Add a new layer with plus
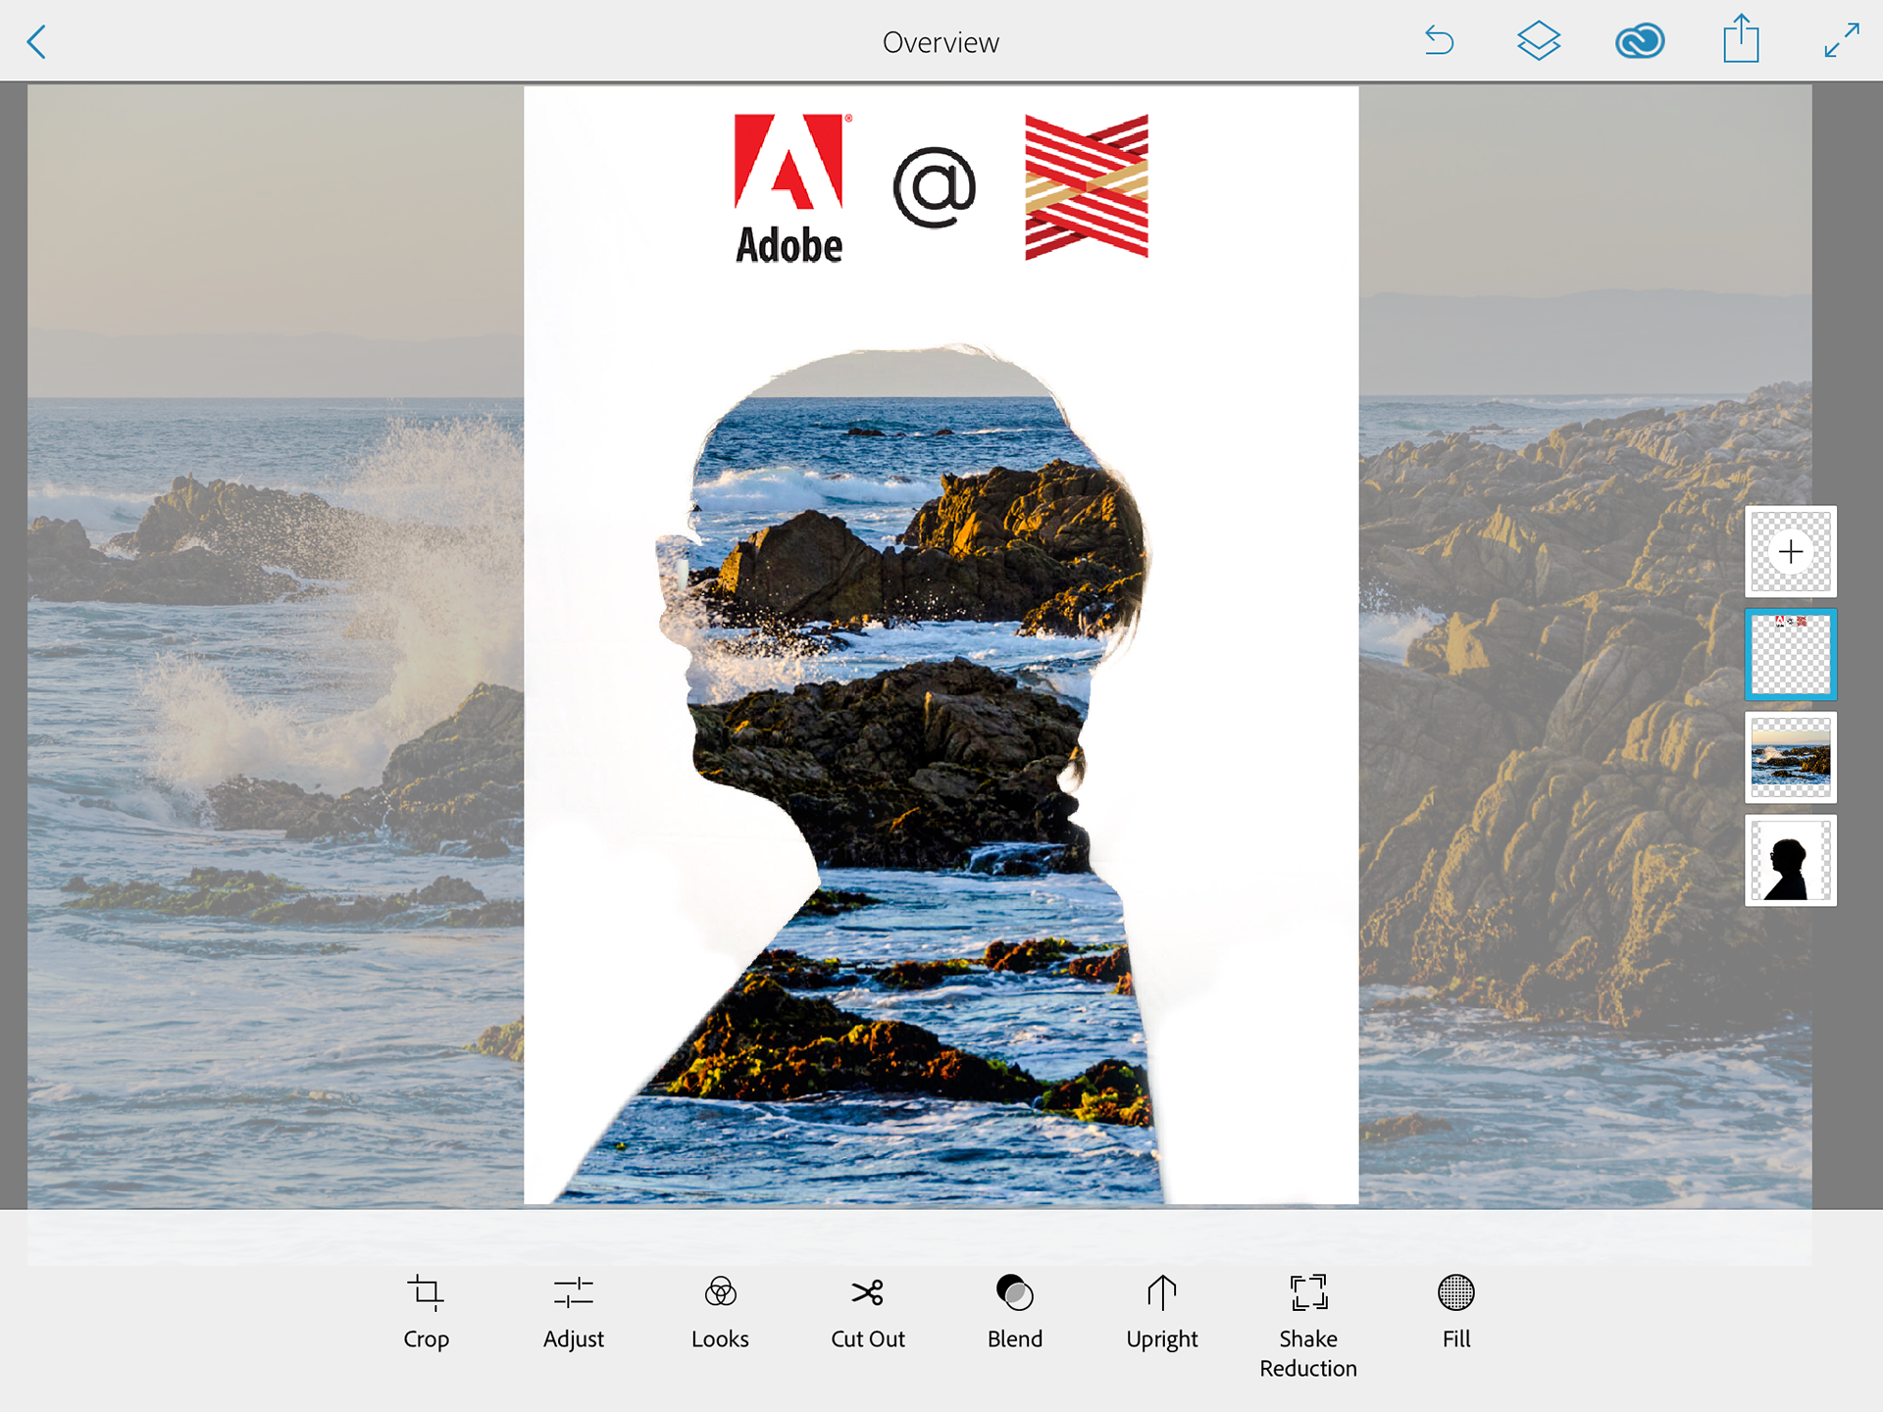Screen dimensions: 1883x1412 [1791, 551]
